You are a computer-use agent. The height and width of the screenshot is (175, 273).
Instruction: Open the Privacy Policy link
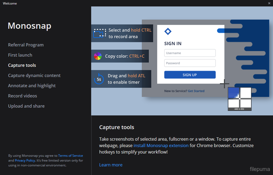pos(25,161)
